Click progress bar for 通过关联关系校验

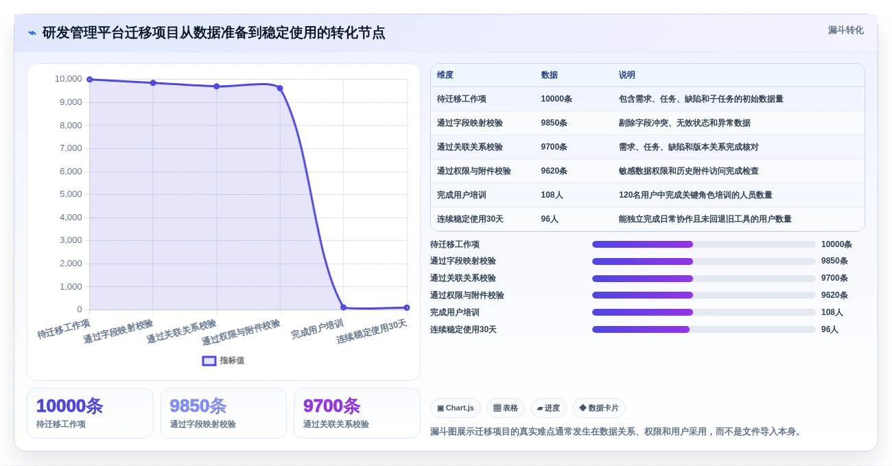pyautogui.click(x=704, y=278)
